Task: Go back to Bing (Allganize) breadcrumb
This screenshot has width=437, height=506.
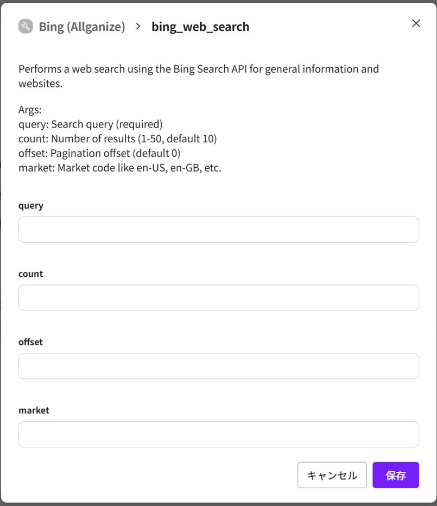Action: pos(81,27)
